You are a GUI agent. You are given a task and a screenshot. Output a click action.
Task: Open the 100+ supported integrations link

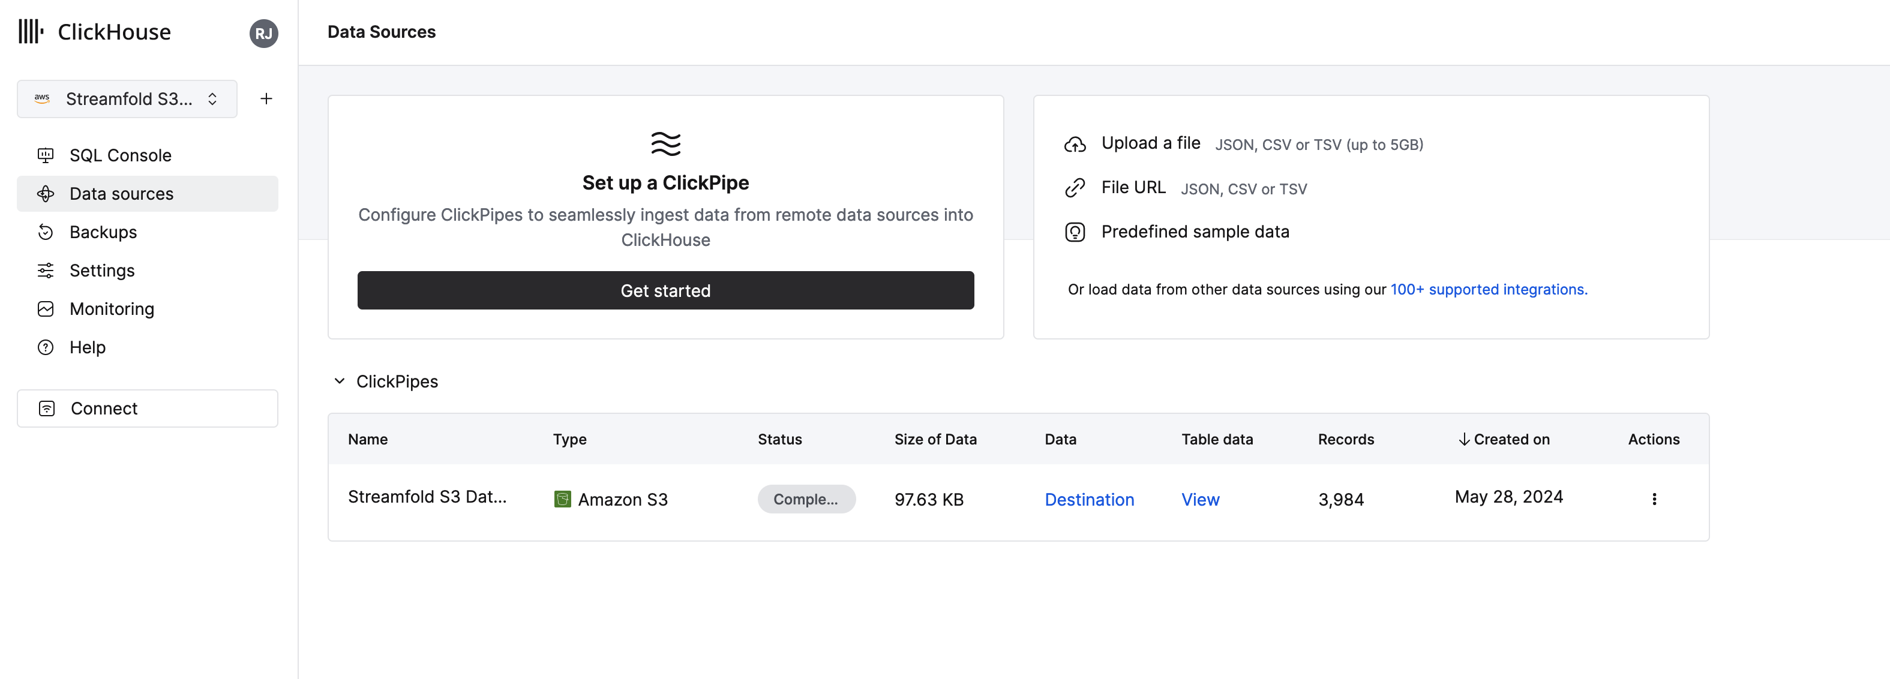point(1489,290)
